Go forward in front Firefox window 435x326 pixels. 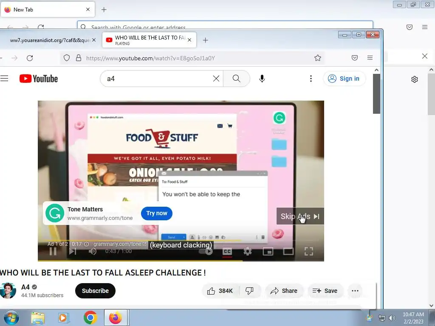[x=14, y=58]
